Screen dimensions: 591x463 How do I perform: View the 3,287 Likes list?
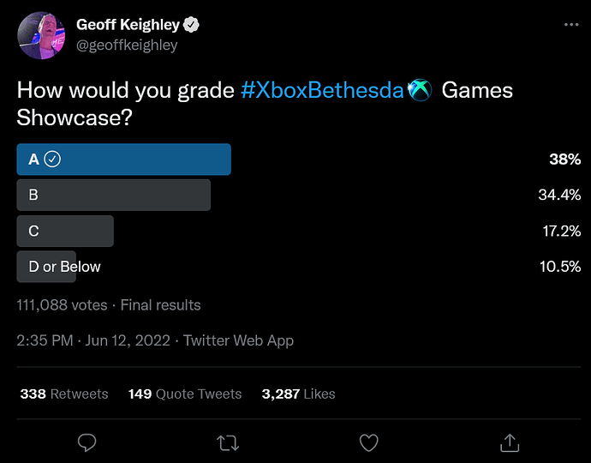[298, 394]
